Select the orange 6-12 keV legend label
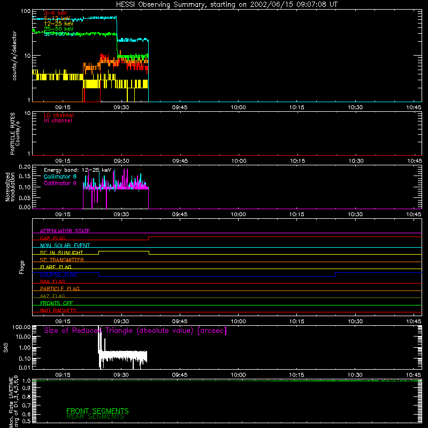The width and height of the screenshot is (428, 428). coord(57,18)
